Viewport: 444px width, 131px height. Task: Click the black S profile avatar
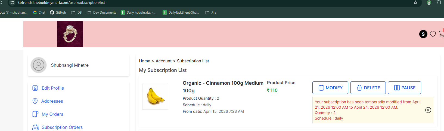(423, 34)
